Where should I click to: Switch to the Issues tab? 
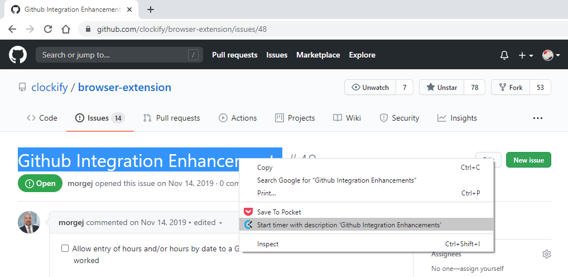[100, 118]
